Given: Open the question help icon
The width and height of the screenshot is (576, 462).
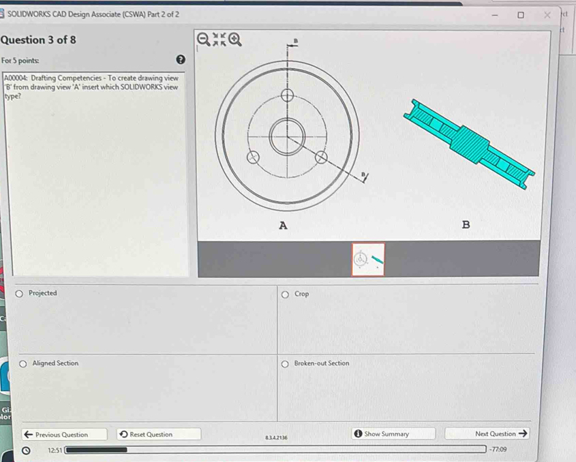Looking at the screenshot, I should click(181, 59).
